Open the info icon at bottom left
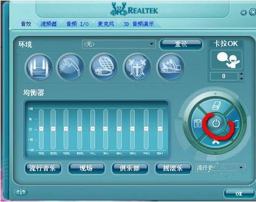This screenshot has height=202, width=256. tap(21, 192)
